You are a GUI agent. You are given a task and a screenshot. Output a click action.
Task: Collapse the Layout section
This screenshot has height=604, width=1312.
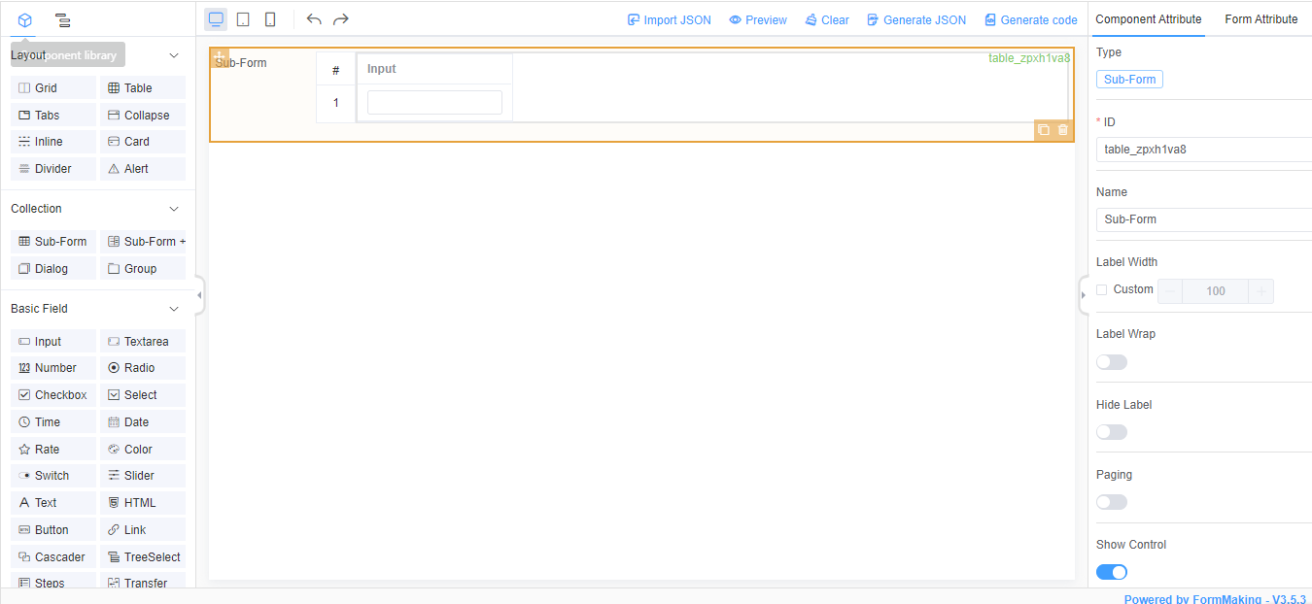click(174, 55)
